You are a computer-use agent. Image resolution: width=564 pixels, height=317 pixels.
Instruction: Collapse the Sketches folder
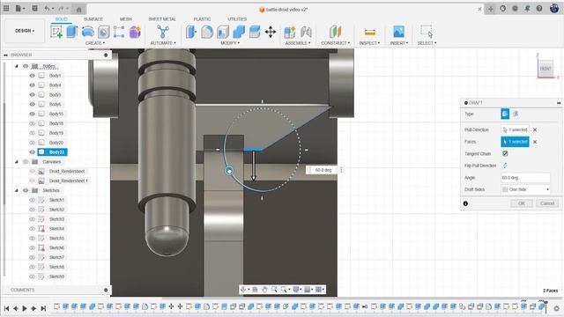tap(17, 190)
